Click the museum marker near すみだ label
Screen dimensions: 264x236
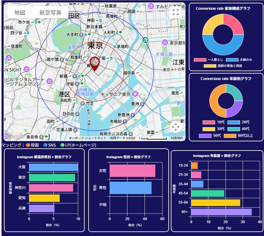(x=151, y=6)
